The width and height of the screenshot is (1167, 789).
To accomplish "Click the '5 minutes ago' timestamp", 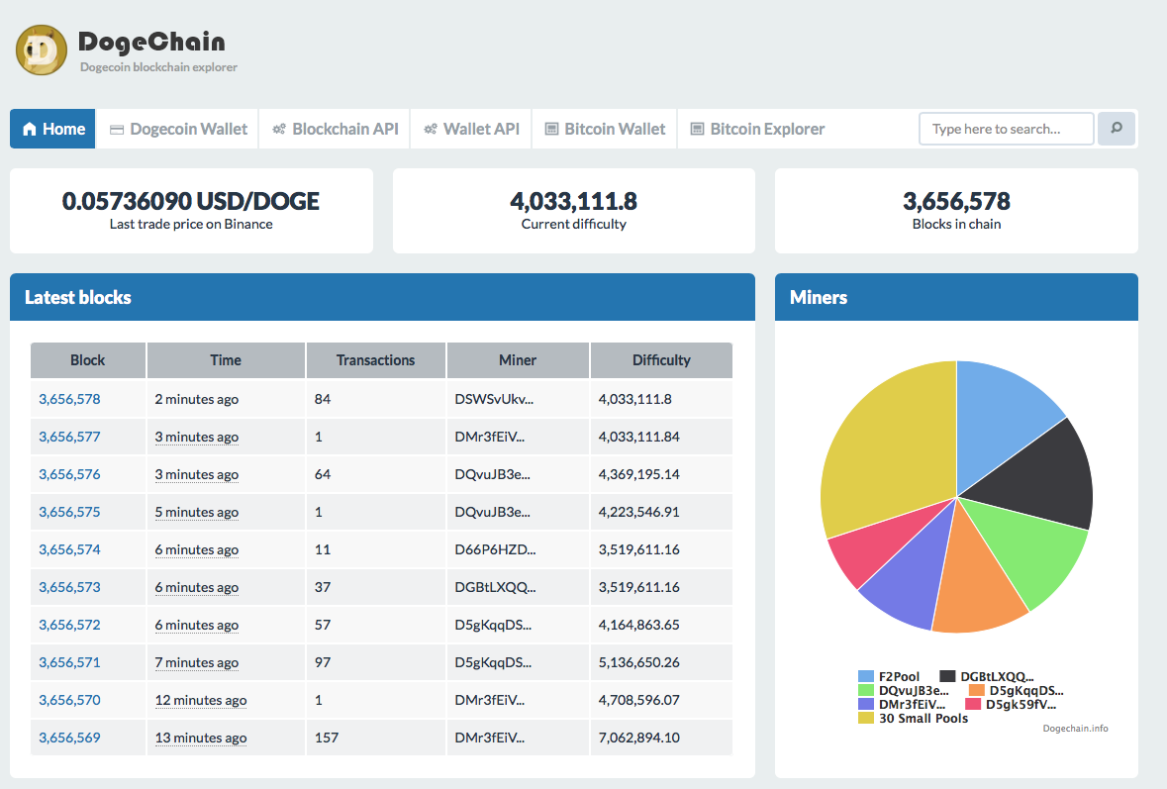I will click(x=197, y=512).
